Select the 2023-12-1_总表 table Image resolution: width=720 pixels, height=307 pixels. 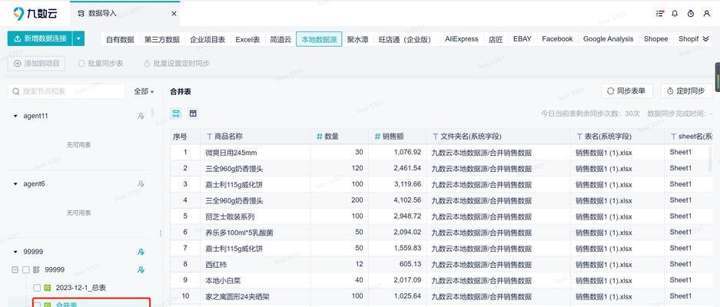[x=81, y=288]
